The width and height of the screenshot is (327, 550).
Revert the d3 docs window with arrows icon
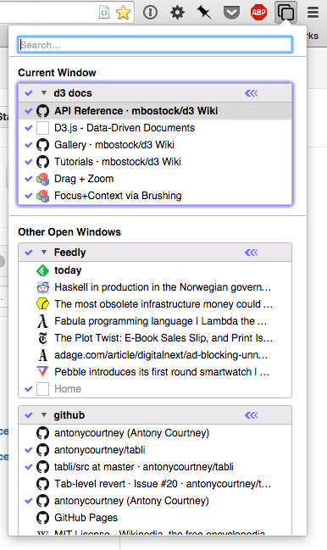point(251,93)
